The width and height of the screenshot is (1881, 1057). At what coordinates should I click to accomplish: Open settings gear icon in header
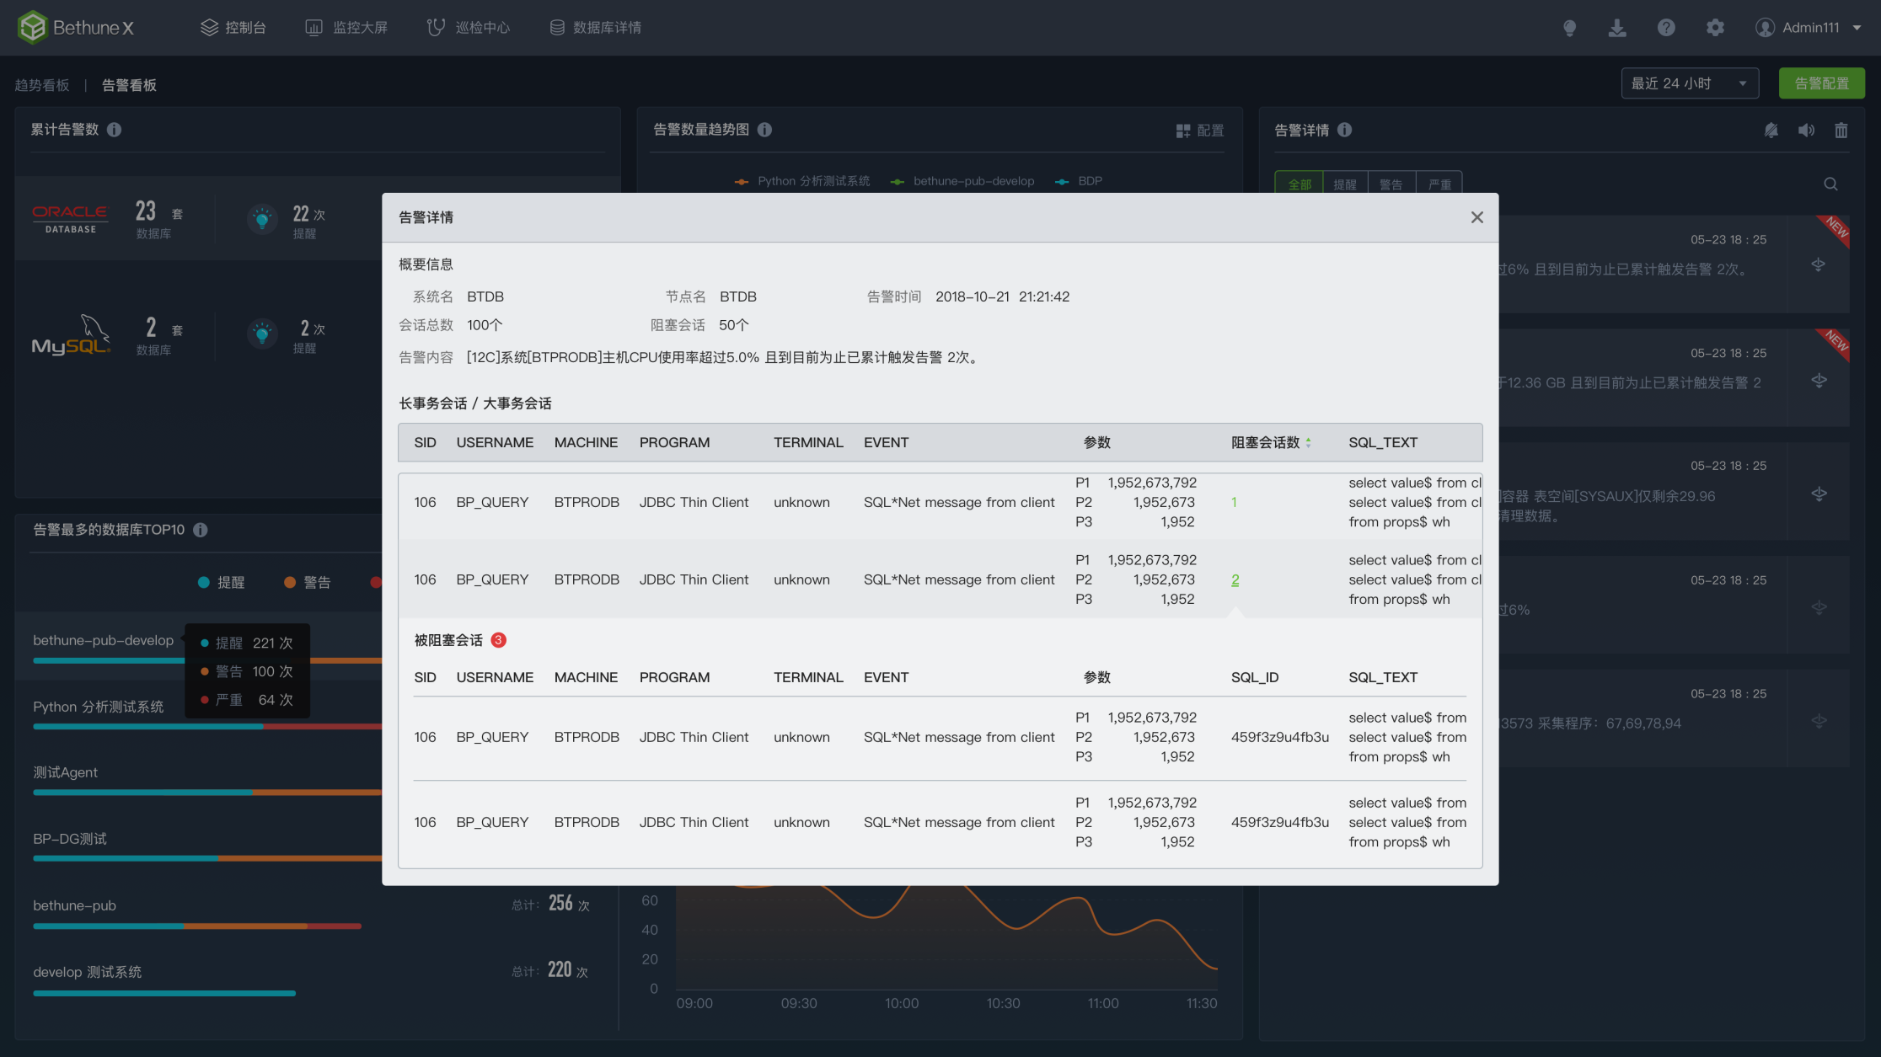[1715, 28]
